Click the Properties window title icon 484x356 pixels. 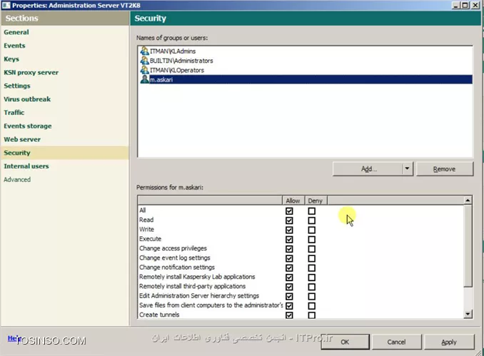(x=6, y=5)
